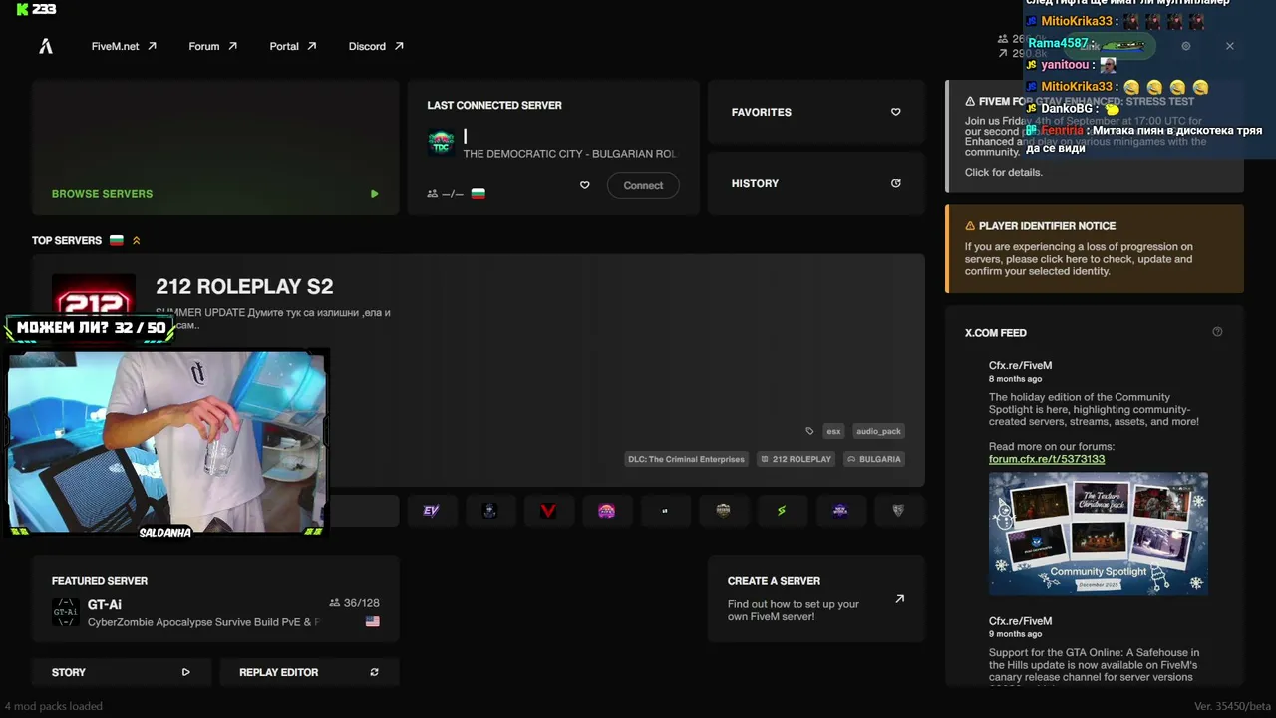Open Create a Server guide

(815, 598)
